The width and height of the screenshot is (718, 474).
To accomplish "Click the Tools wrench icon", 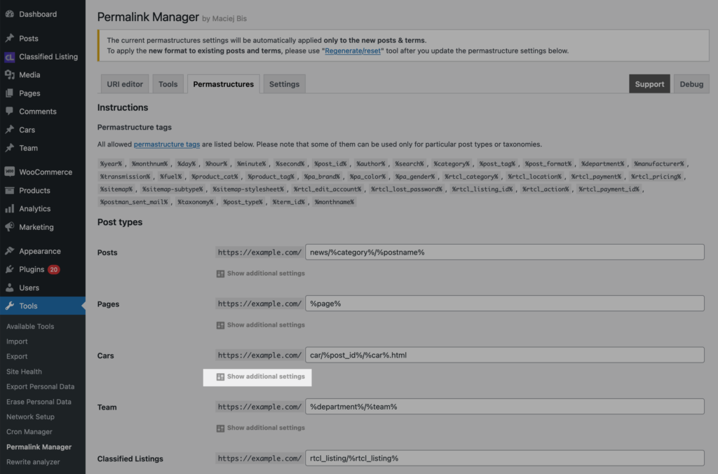I will click(10, 306).
